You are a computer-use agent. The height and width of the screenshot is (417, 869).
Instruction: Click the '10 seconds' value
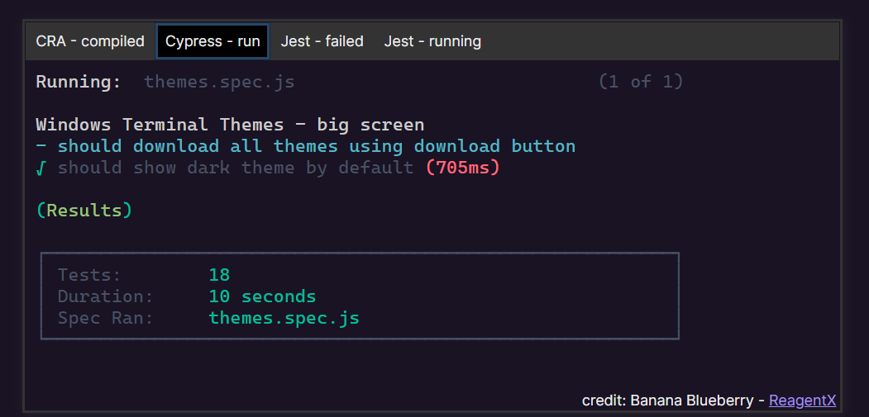click(262, 296)
